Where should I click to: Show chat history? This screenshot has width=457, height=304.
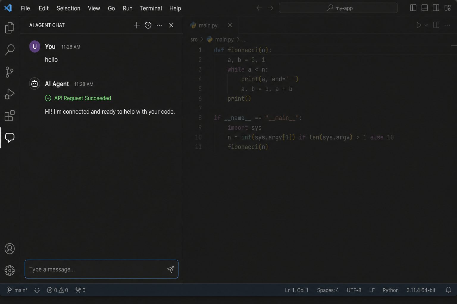pos(148,25)
